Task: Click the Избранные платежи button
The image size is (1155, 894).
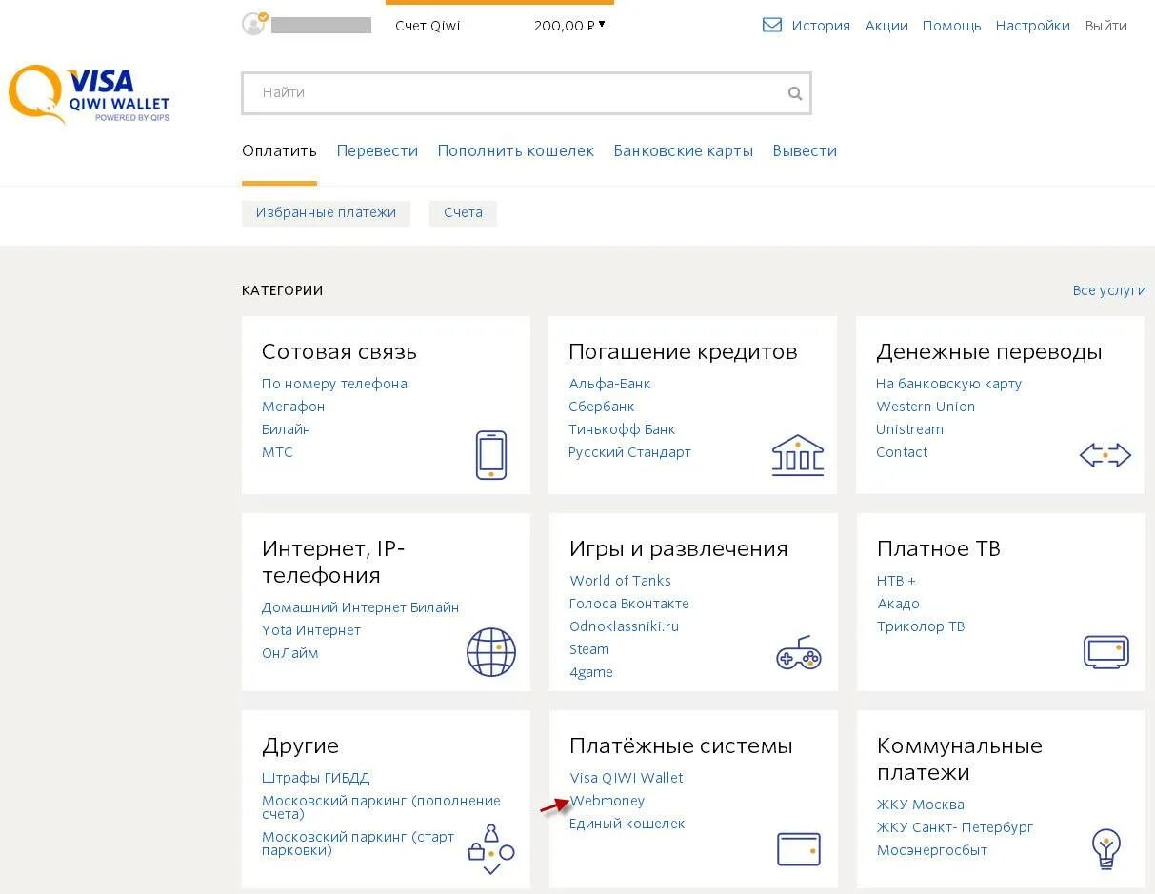Action: [x=326, y=213]
